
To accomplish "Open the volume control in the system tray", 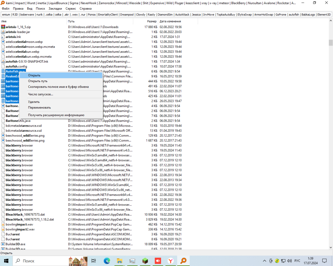I will [289, 261].
